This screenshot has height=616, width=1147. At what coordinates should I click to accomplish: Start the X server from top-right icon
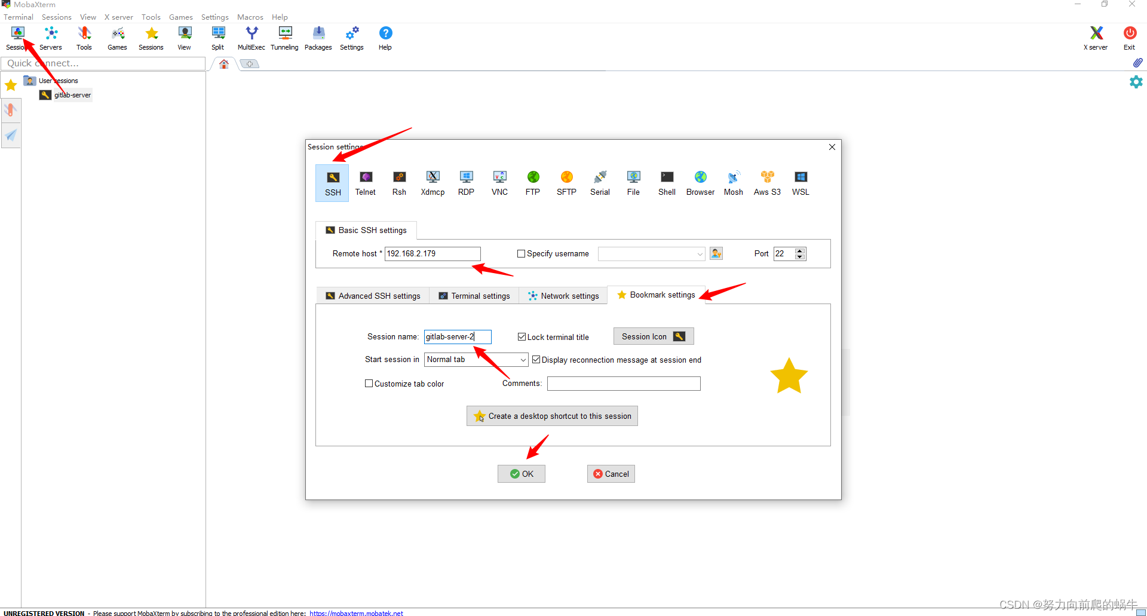click(1096, 38)
